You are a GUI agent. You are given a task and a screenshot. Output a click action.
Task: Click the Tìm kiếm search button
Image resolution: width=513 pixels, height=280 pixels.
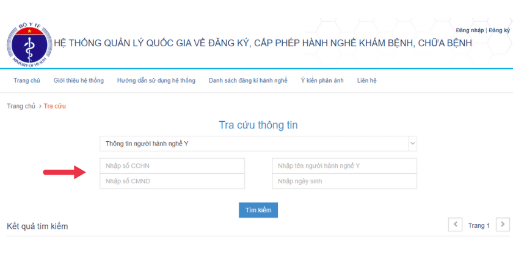tap(258, 210)
